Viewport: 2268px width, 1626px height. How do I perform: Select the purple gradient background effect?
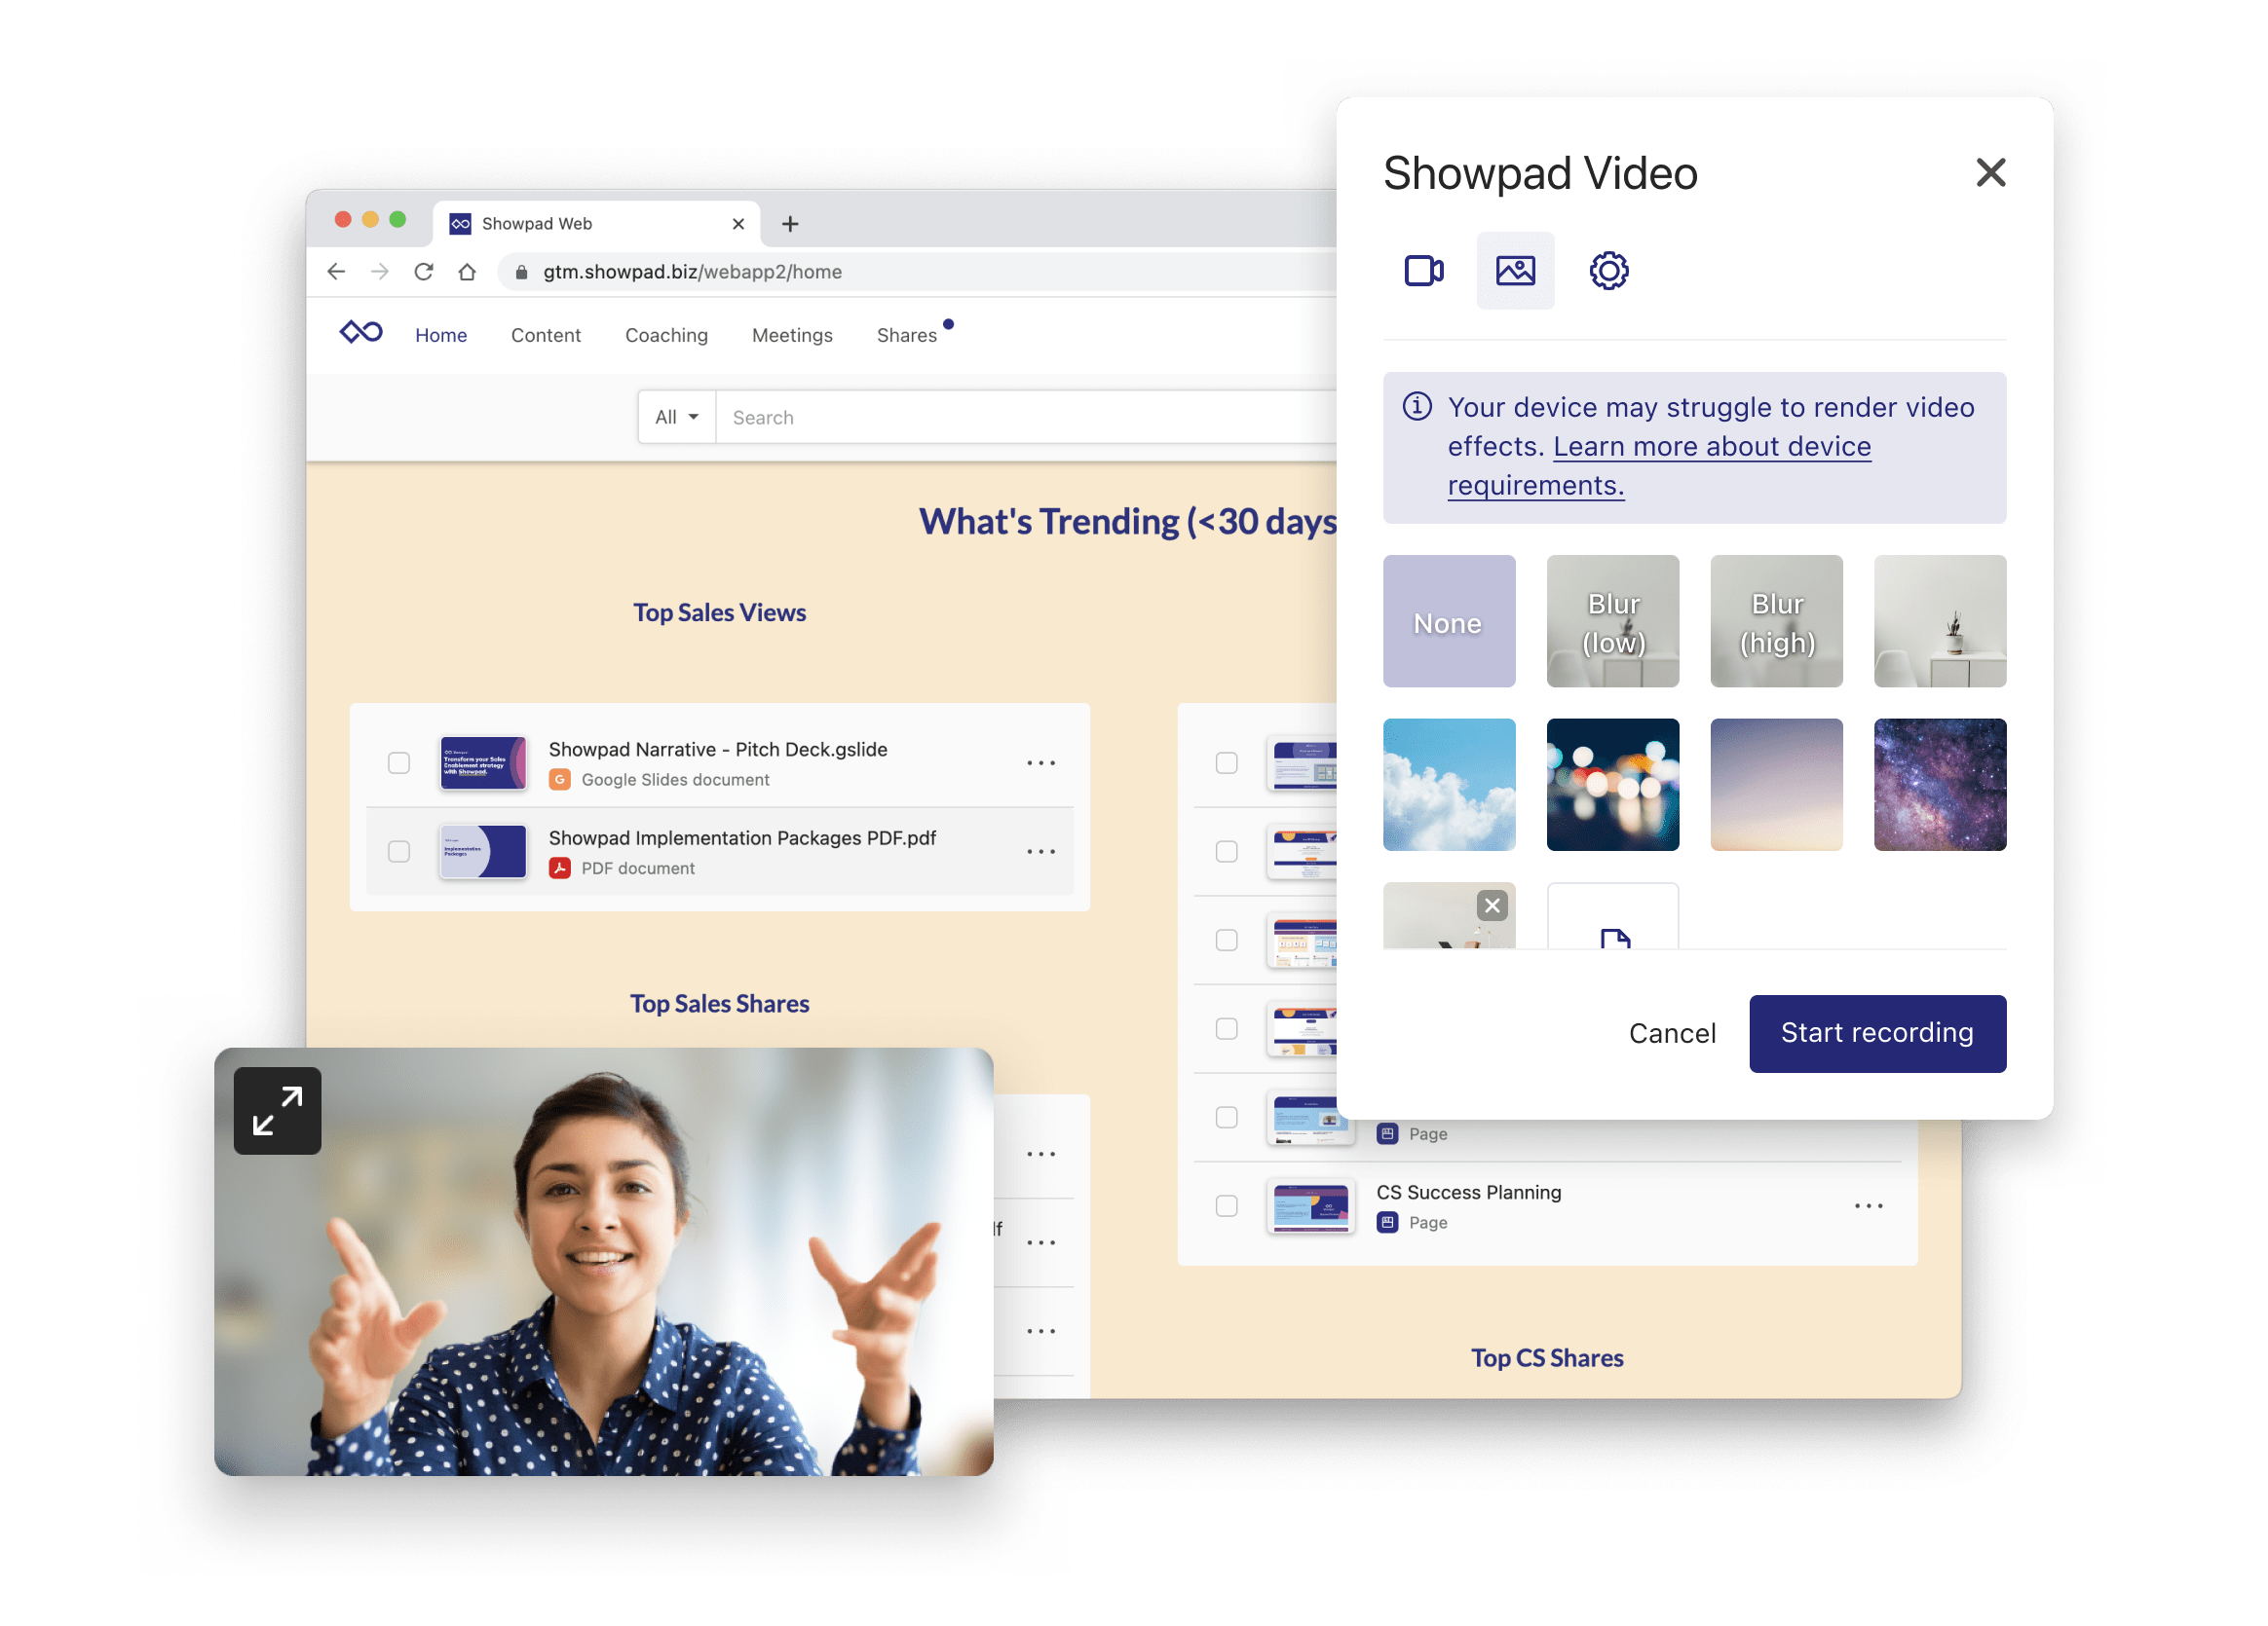point(1777,785)
